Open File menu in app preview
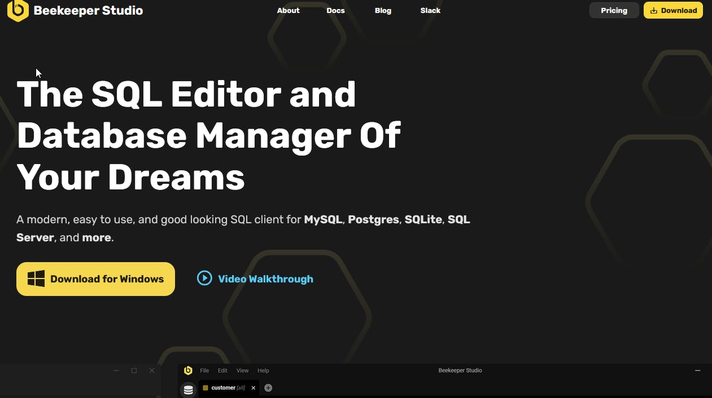The width and height of the screenshot is (712, 398). click(x=204, y=370)
